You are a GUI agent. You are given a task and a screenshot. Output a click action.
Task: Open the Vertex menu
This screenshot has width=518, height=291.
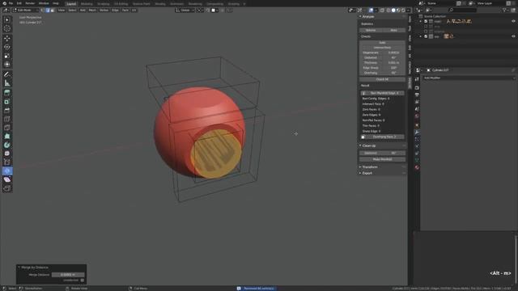click(x=104, y=11)
